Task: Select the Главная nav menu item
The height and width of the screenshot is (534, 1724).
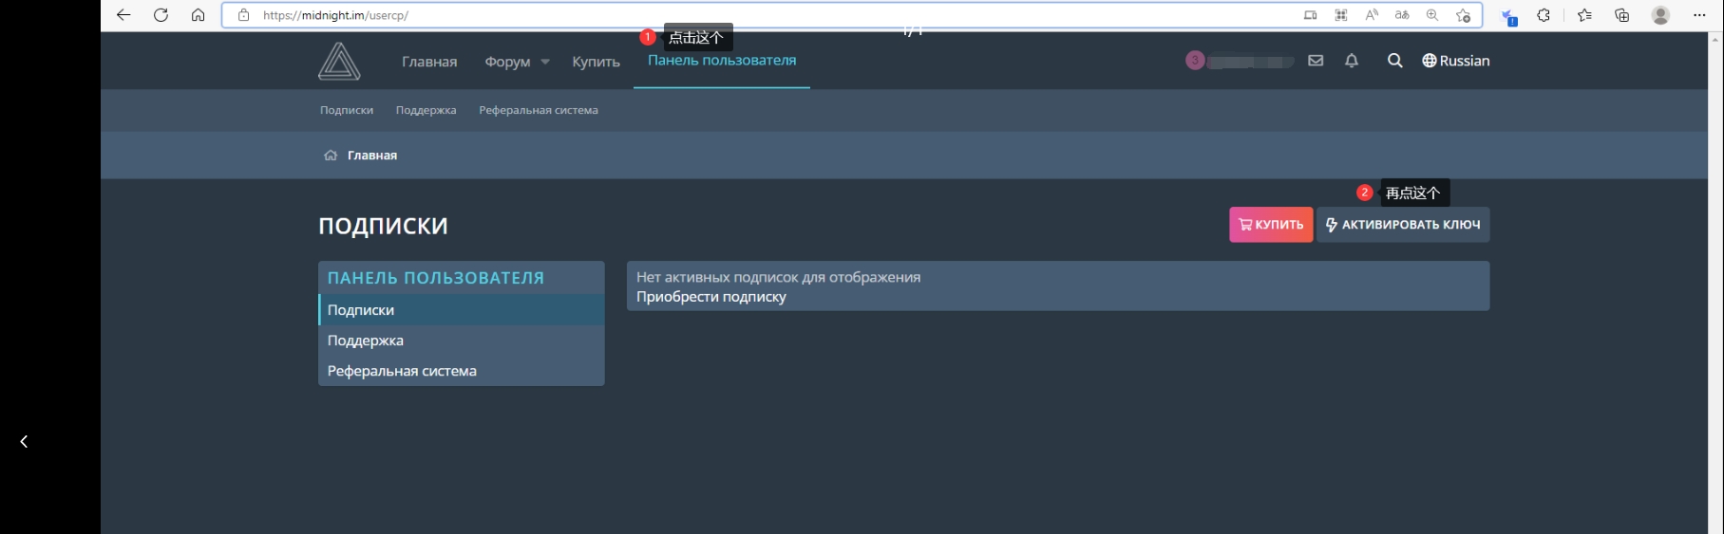Action: coord(429,62)
